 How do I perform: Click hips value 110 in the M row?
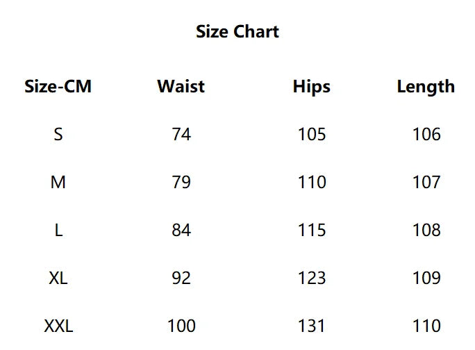311,183
